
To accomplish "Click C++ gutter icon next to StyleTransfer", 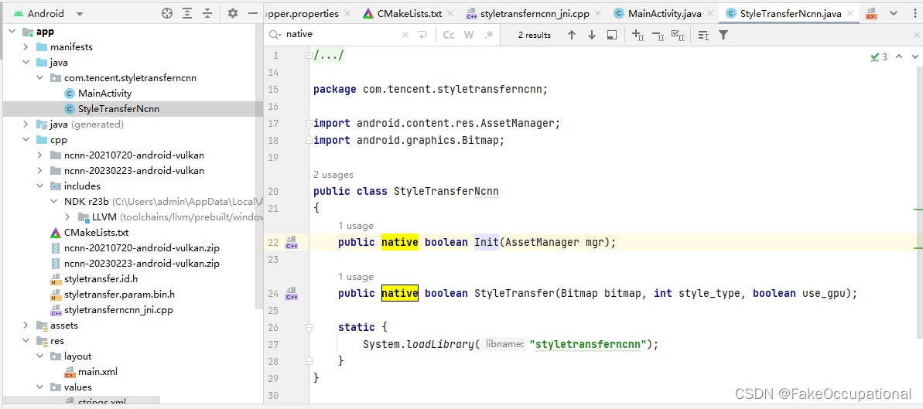I will click(x=292, y=293).
